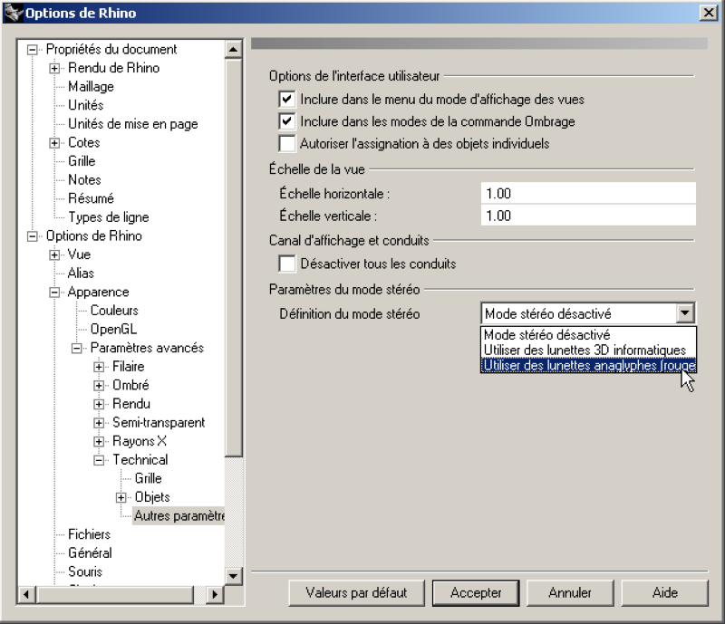The width and height of the screenshot is (725, 624).
Task: Click the tree's vertical scrollbar down arrow
Action: [234, 576]
